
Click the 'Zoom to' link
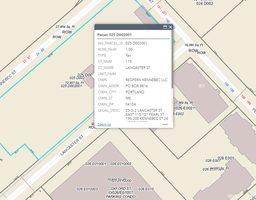[x=104, y=124]
